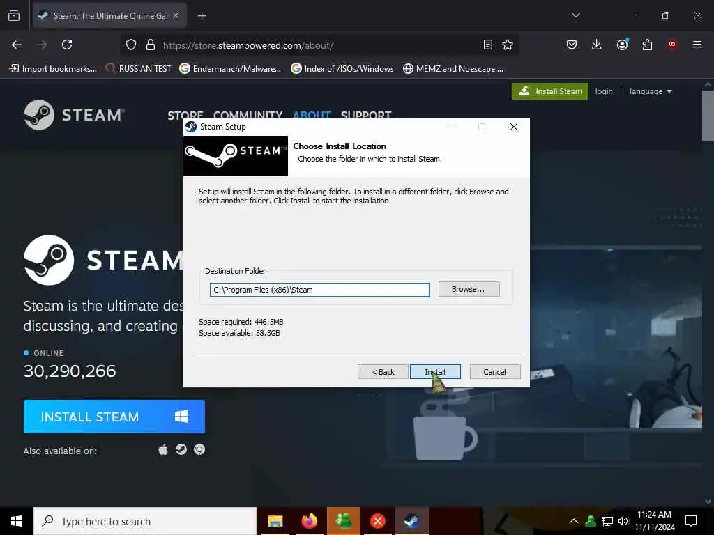Image resolution: width=714 pixels, height=535 pixels.
Task: Open a new tab with plus icon
Action: [x=202, y=16]
